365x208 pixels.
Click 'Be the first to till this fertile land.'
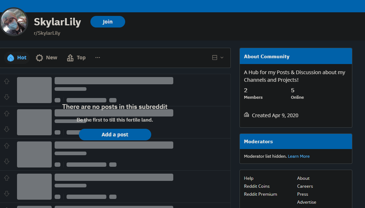(115, 120)
